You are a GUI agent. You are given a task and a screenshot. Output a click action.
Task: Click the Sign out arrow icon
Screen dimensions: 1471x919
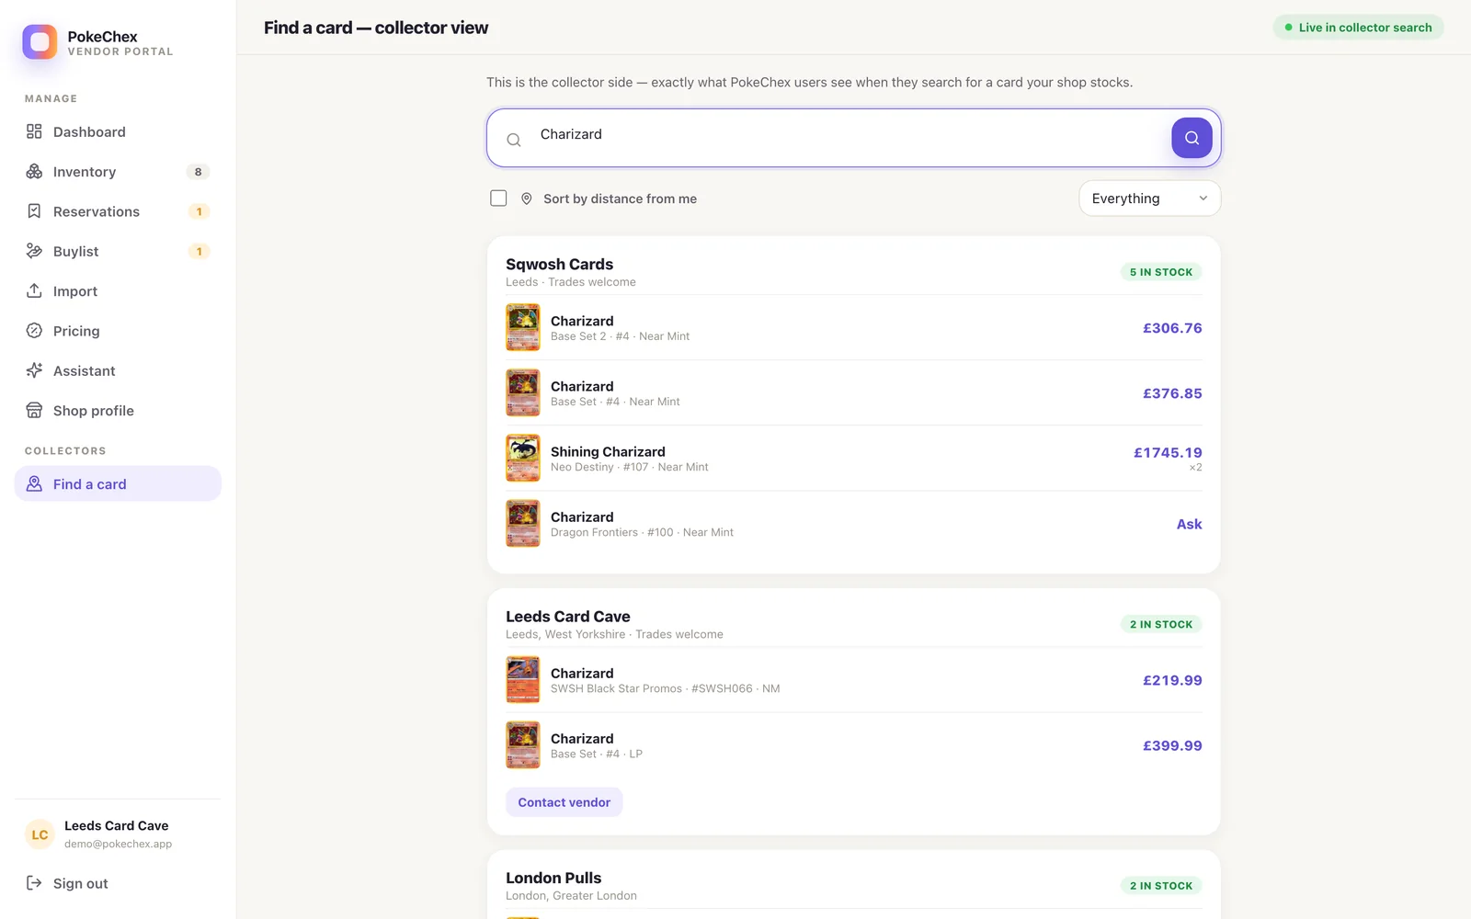point(34,883)
